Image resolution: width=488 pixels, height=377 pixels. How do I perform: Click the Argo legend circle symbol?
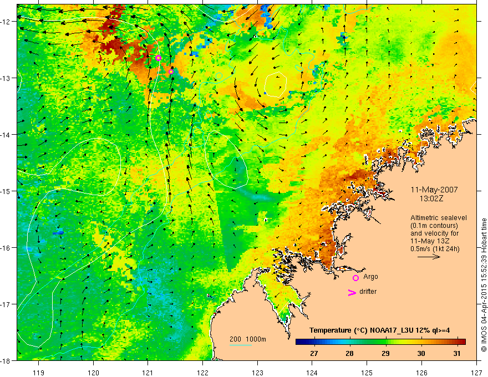point(355,278)
